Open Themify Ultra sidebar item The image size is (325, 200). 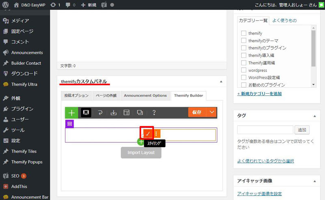pyautogui.click(x=25, y=84)
